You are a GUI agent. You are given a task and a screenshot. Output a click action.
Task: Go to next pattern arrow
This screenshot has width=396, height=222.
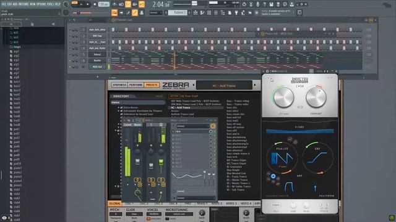point(189,12)
